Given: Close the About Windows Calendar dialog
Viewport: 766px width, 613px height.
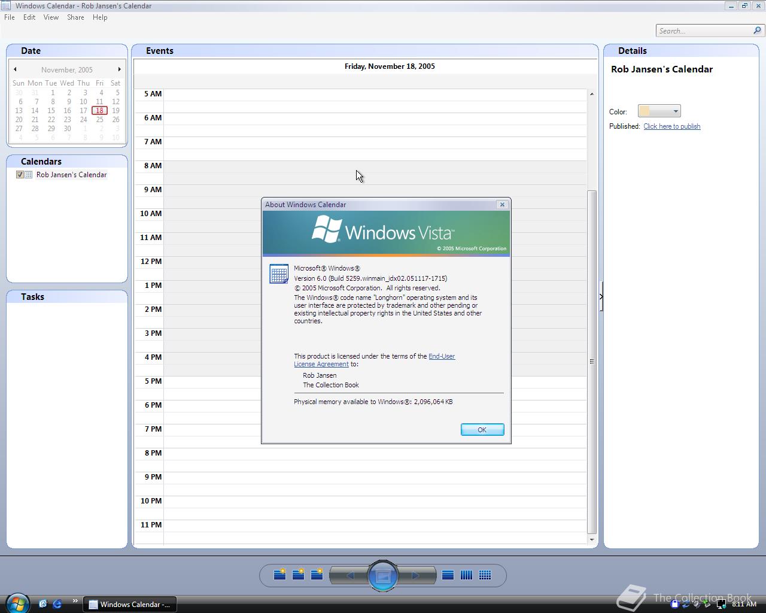Looking at the screenshot, I should (x=502, y=205).
